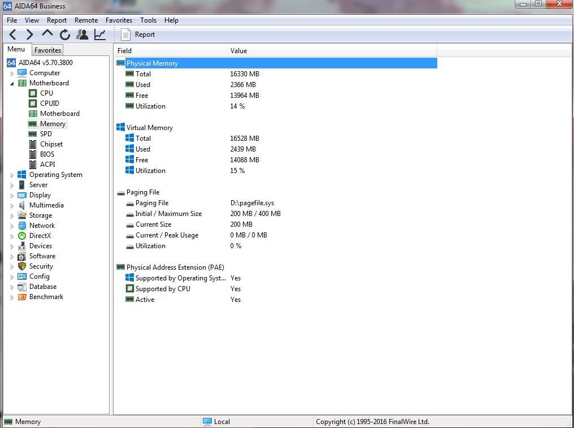Click the Network icon in tree
This screenshot has width=574, height=428.
[x=22, y=226]
